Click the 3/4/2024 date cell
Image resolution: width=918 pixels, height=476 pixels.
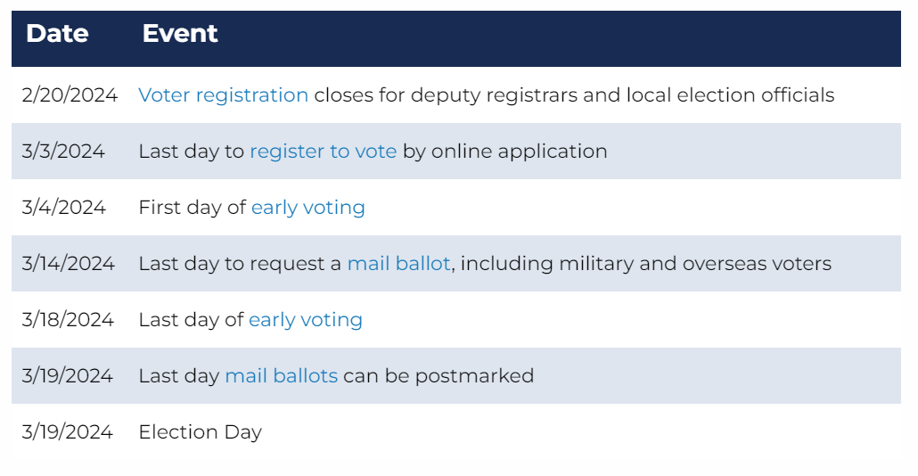pyautogui.click(x=63, y=208)
